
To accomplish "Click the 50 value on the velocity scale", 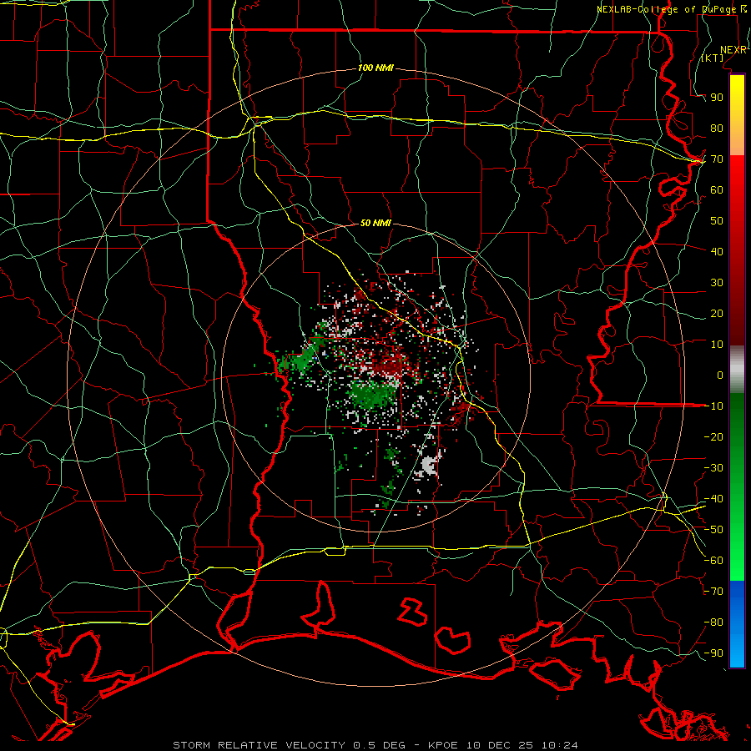I will tap(717, 221).
